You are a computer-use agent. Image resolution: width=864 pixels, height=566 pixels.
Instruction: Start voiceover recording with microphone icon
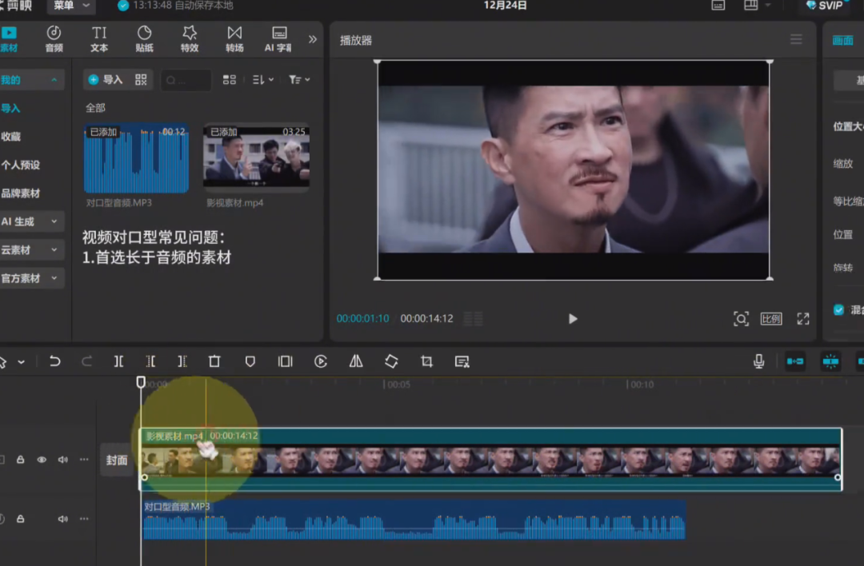click(x=758, y=361)
